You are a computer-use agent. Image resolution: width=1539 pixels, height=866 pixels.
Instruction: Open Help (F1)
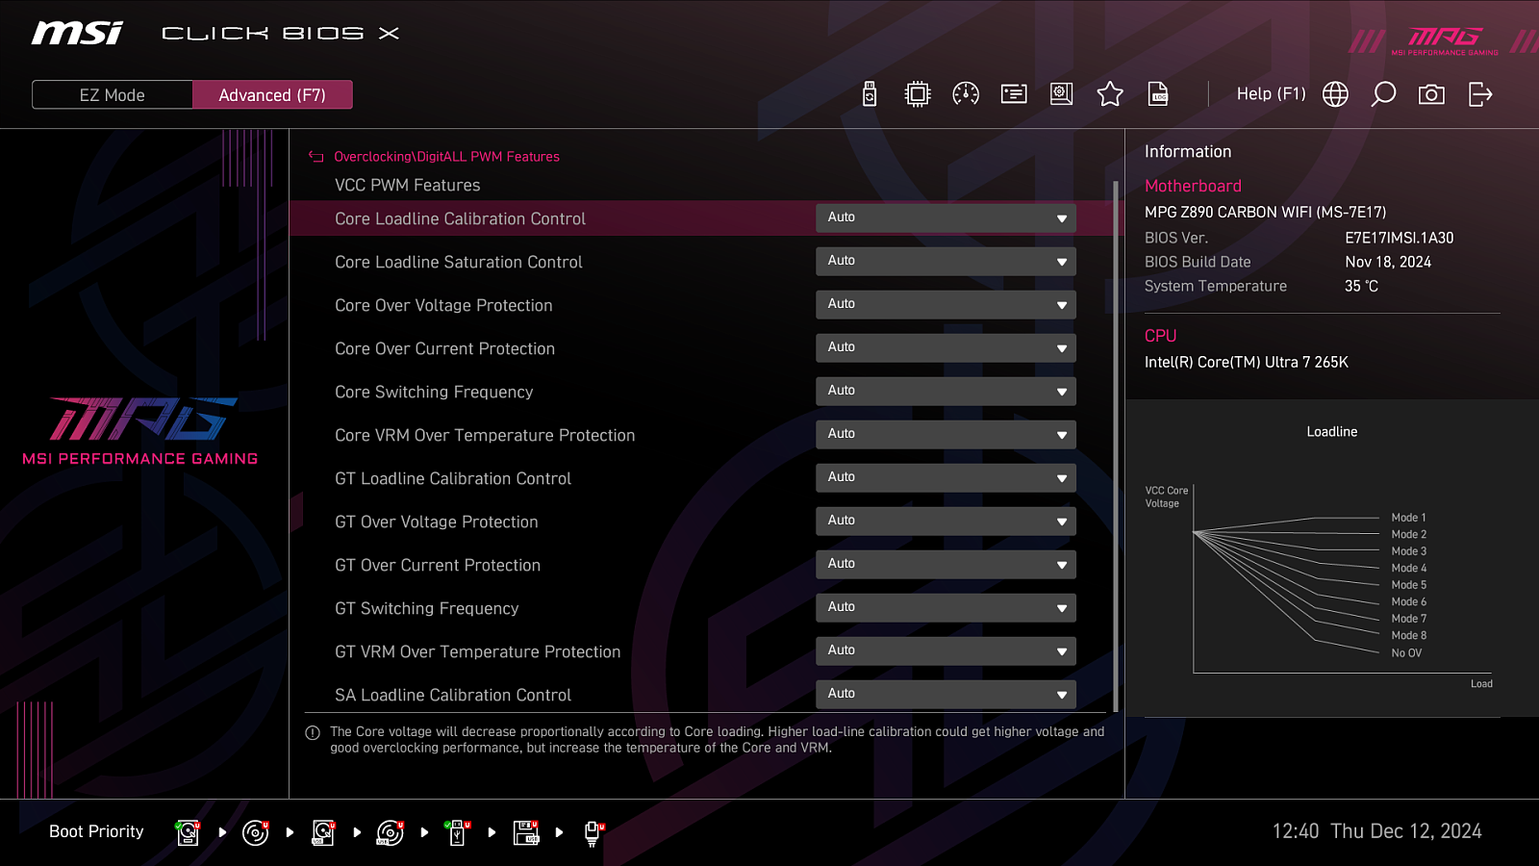[1271, 94]
